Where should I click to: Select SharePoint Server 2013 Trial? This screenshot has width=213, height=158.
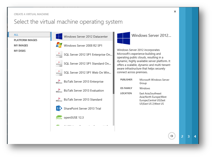[x=82, y=108]
